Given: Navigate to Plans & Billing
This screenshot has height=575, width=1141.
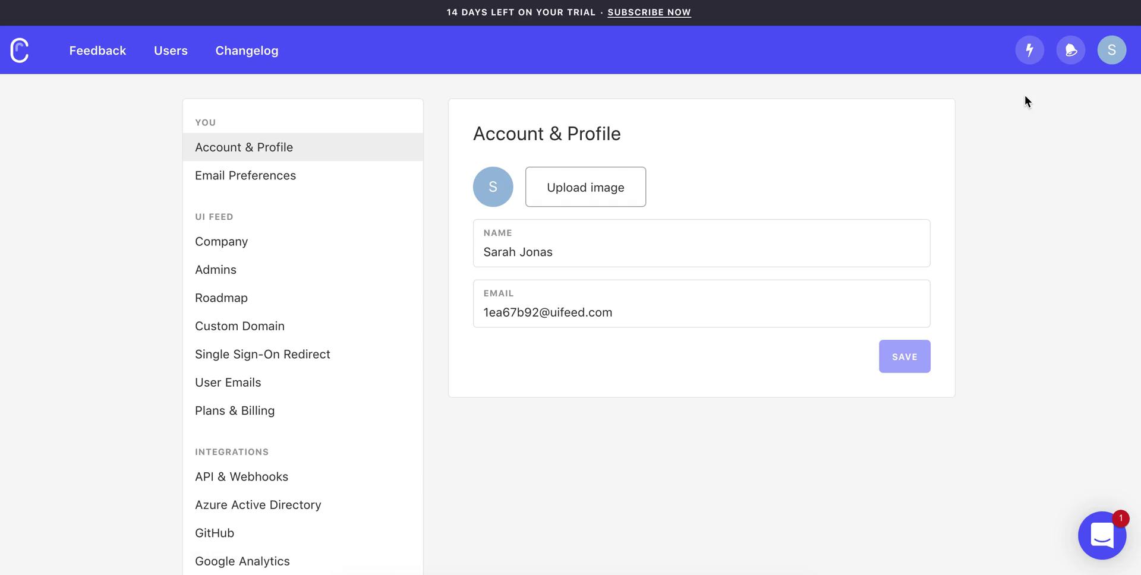Looking at the screenshot, I should [235, 410].
